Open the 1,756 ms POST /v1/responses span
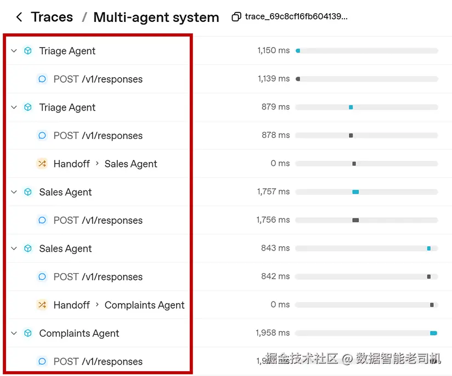 [98, 220]
